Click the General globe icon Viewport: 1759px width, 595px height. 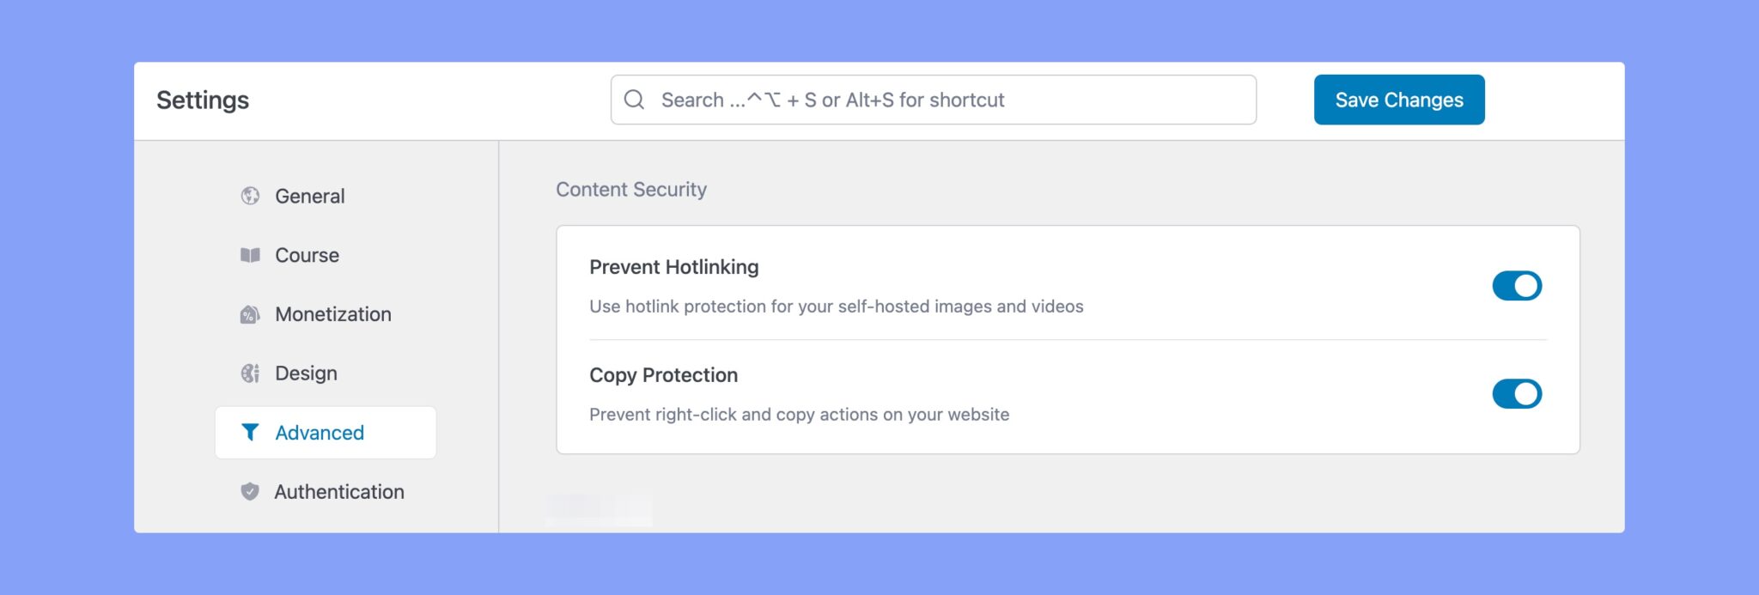click(x=250, y=196)
